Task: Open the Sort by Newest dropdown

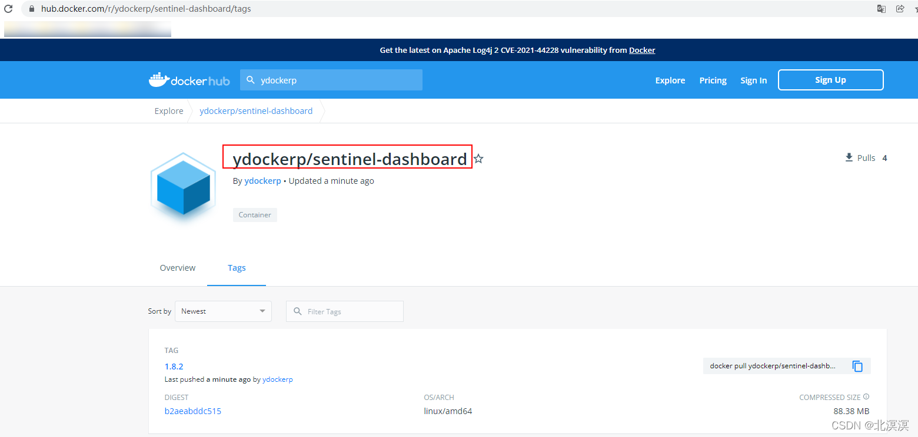Action: [223, 311]
